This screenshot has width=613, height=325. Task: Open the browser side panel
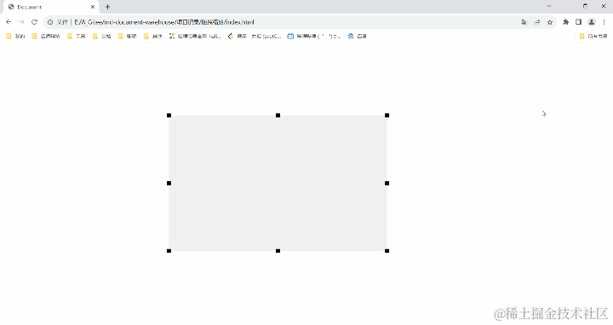(x=579, y=22)
